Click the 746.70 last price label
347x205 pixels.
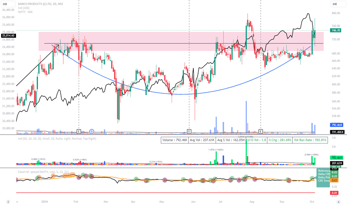pyautogui.click(x=336, y=30)
